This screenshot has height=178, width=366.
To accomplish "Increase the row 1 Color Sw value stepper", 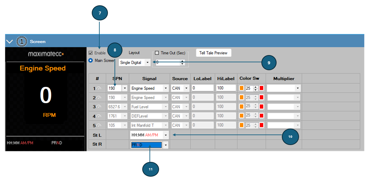I will pos(255,87).
